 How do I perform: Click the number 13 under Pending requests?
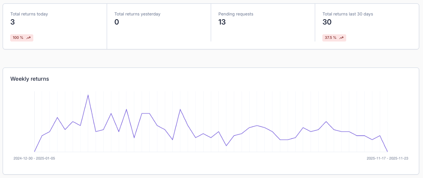coord(222,22)
